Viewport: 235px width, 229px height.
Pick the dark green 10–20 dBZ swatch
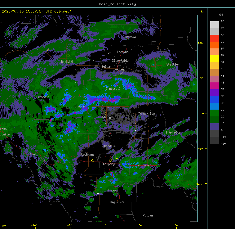pos(214,120)
